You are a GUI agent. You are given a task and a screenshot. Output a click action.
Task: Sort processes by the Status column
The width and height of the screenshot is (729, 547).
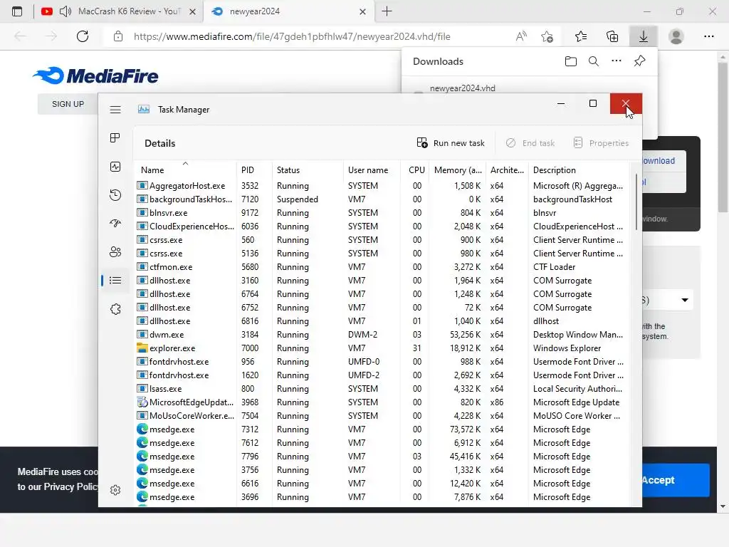(x=308, y=170)
